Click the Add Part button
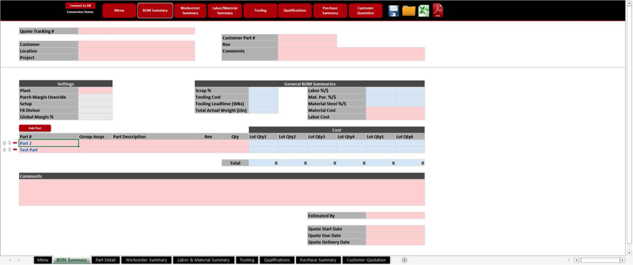This screenshot has height=265, width=633. pos(35,128)
